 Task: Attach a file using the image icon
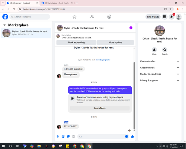pyautogui.click(x=63, y=137)
